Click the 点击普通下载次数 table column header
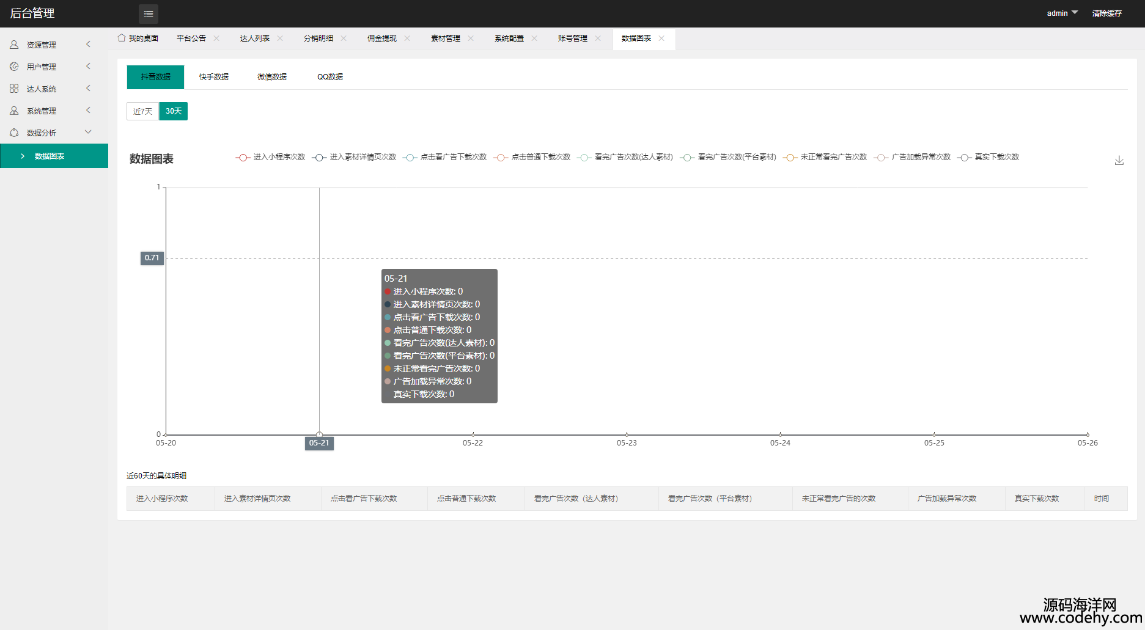This screenshot has width=1145, height=630. pyautogui.click(x=476, y=499)
